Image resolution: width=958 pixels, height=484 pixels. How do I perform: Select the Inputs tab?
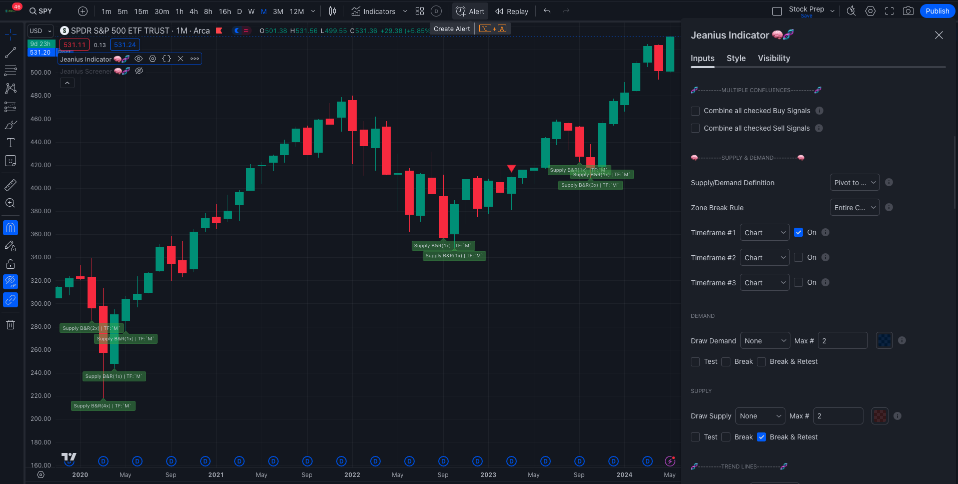pyautogui.click(x=702, y=58)
